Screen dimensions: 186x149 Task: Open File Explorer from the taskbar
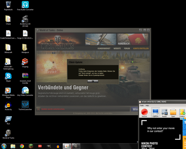(13, 146)
